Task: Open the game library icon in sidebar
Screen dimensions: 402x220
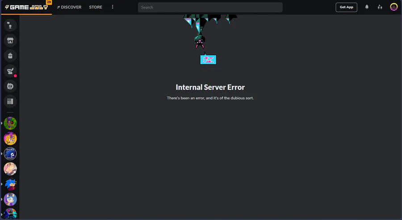Action: click(x=10, y=102)
